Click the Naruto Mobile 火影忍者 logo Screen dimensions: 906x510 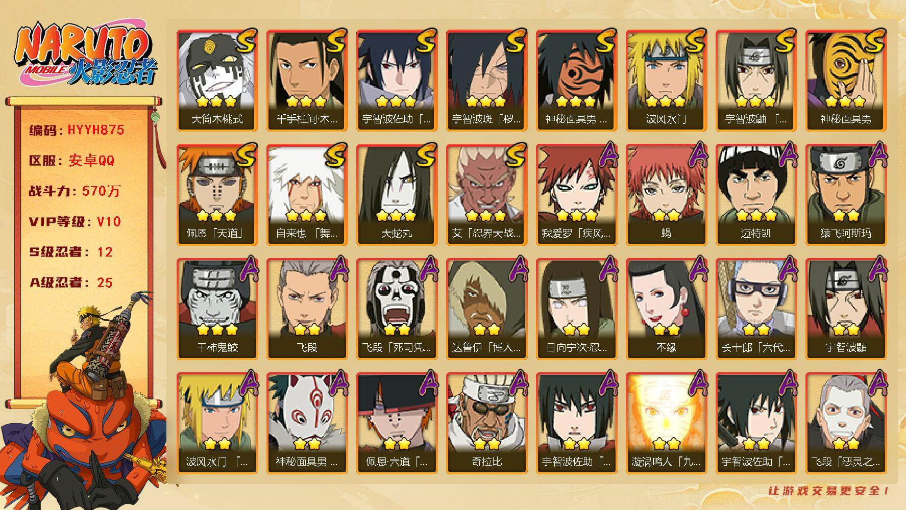point(84,55)
